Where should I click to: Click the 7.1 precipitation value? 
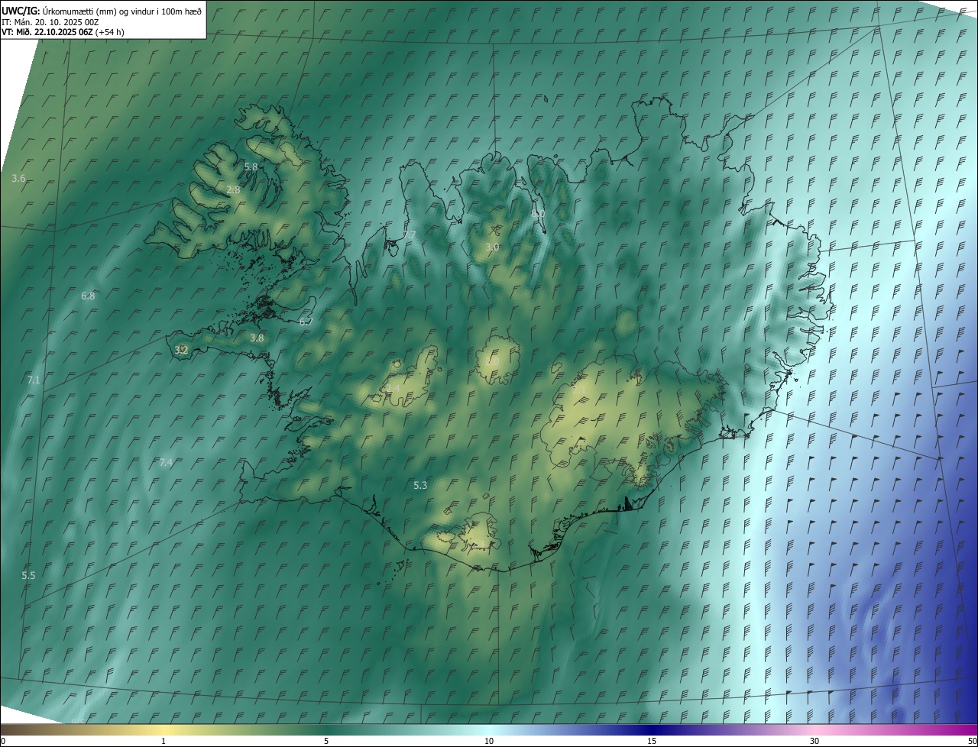coord(34,380)
